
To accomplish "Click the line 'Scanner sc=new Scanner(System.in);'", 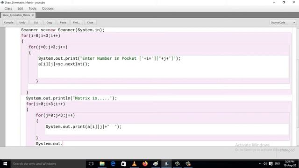I will point(63,30).
